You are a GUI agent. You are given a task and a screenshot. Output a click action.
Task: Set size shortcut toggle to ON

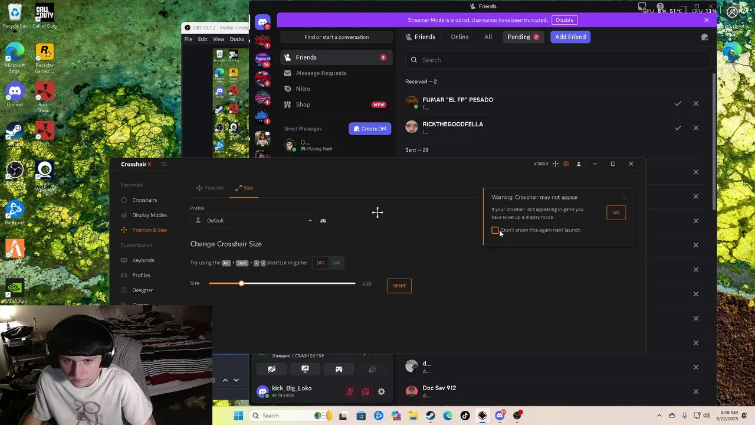click(x=336, y=263)
